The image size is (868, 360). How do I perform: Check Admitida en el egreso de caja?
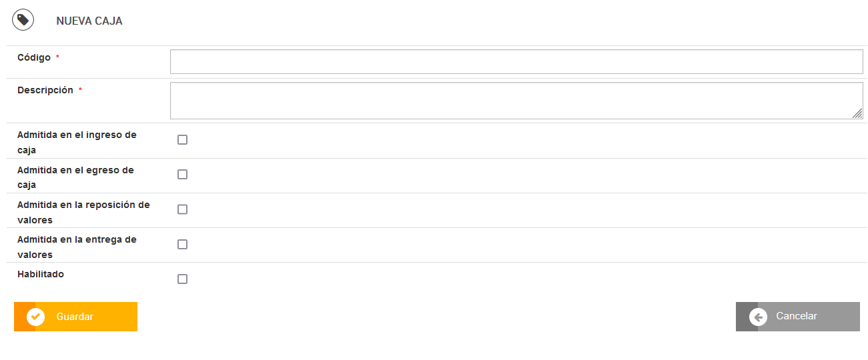click(182, 175)
